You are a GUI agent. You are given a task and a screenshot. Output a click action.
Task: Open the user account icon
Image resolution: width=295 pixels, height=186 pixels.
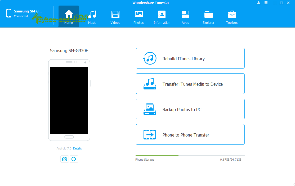(x=258, y=3)
